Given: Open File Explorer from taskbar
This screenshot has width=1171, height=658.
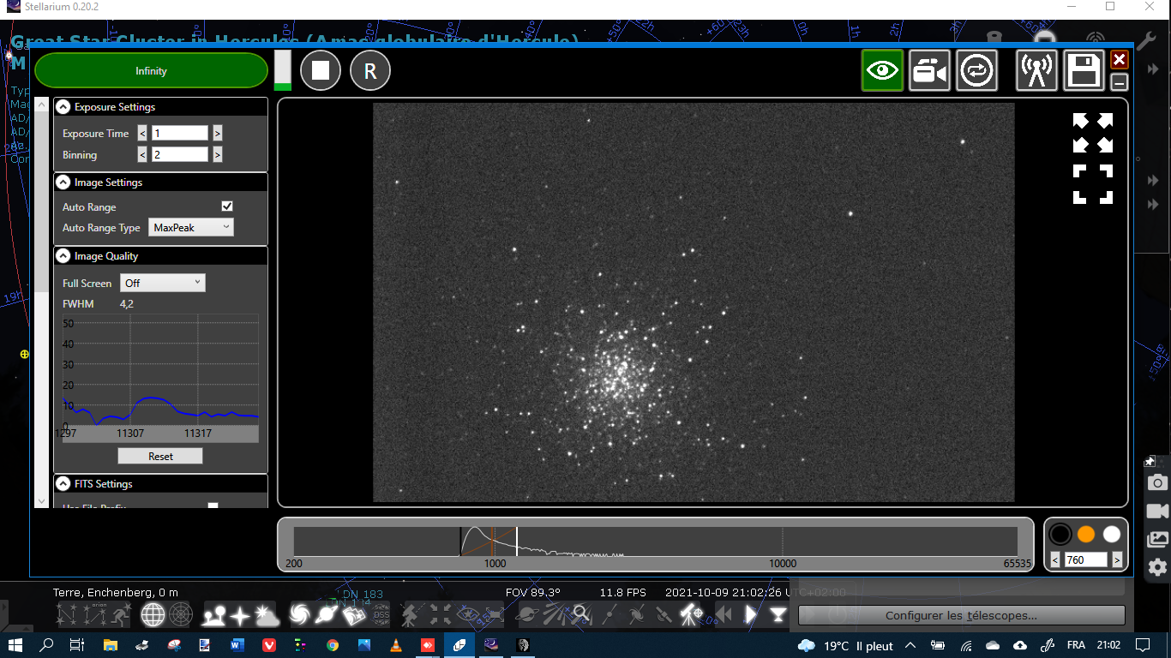Looking at the screenshot, I should 111,645.
